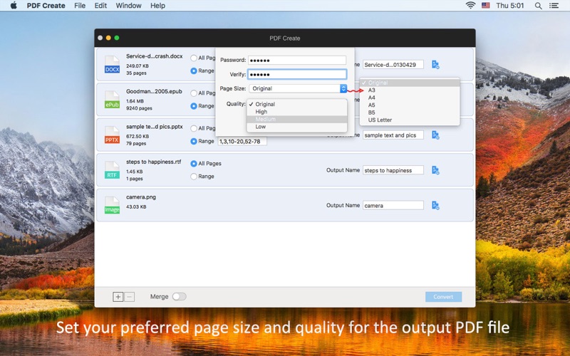Select file name camera.png
The width and height of the screenshot is (570, 356).
pos(141,197)
